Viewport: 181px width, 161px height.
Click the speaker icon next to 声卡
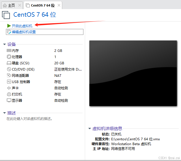[x=9, y=88]
